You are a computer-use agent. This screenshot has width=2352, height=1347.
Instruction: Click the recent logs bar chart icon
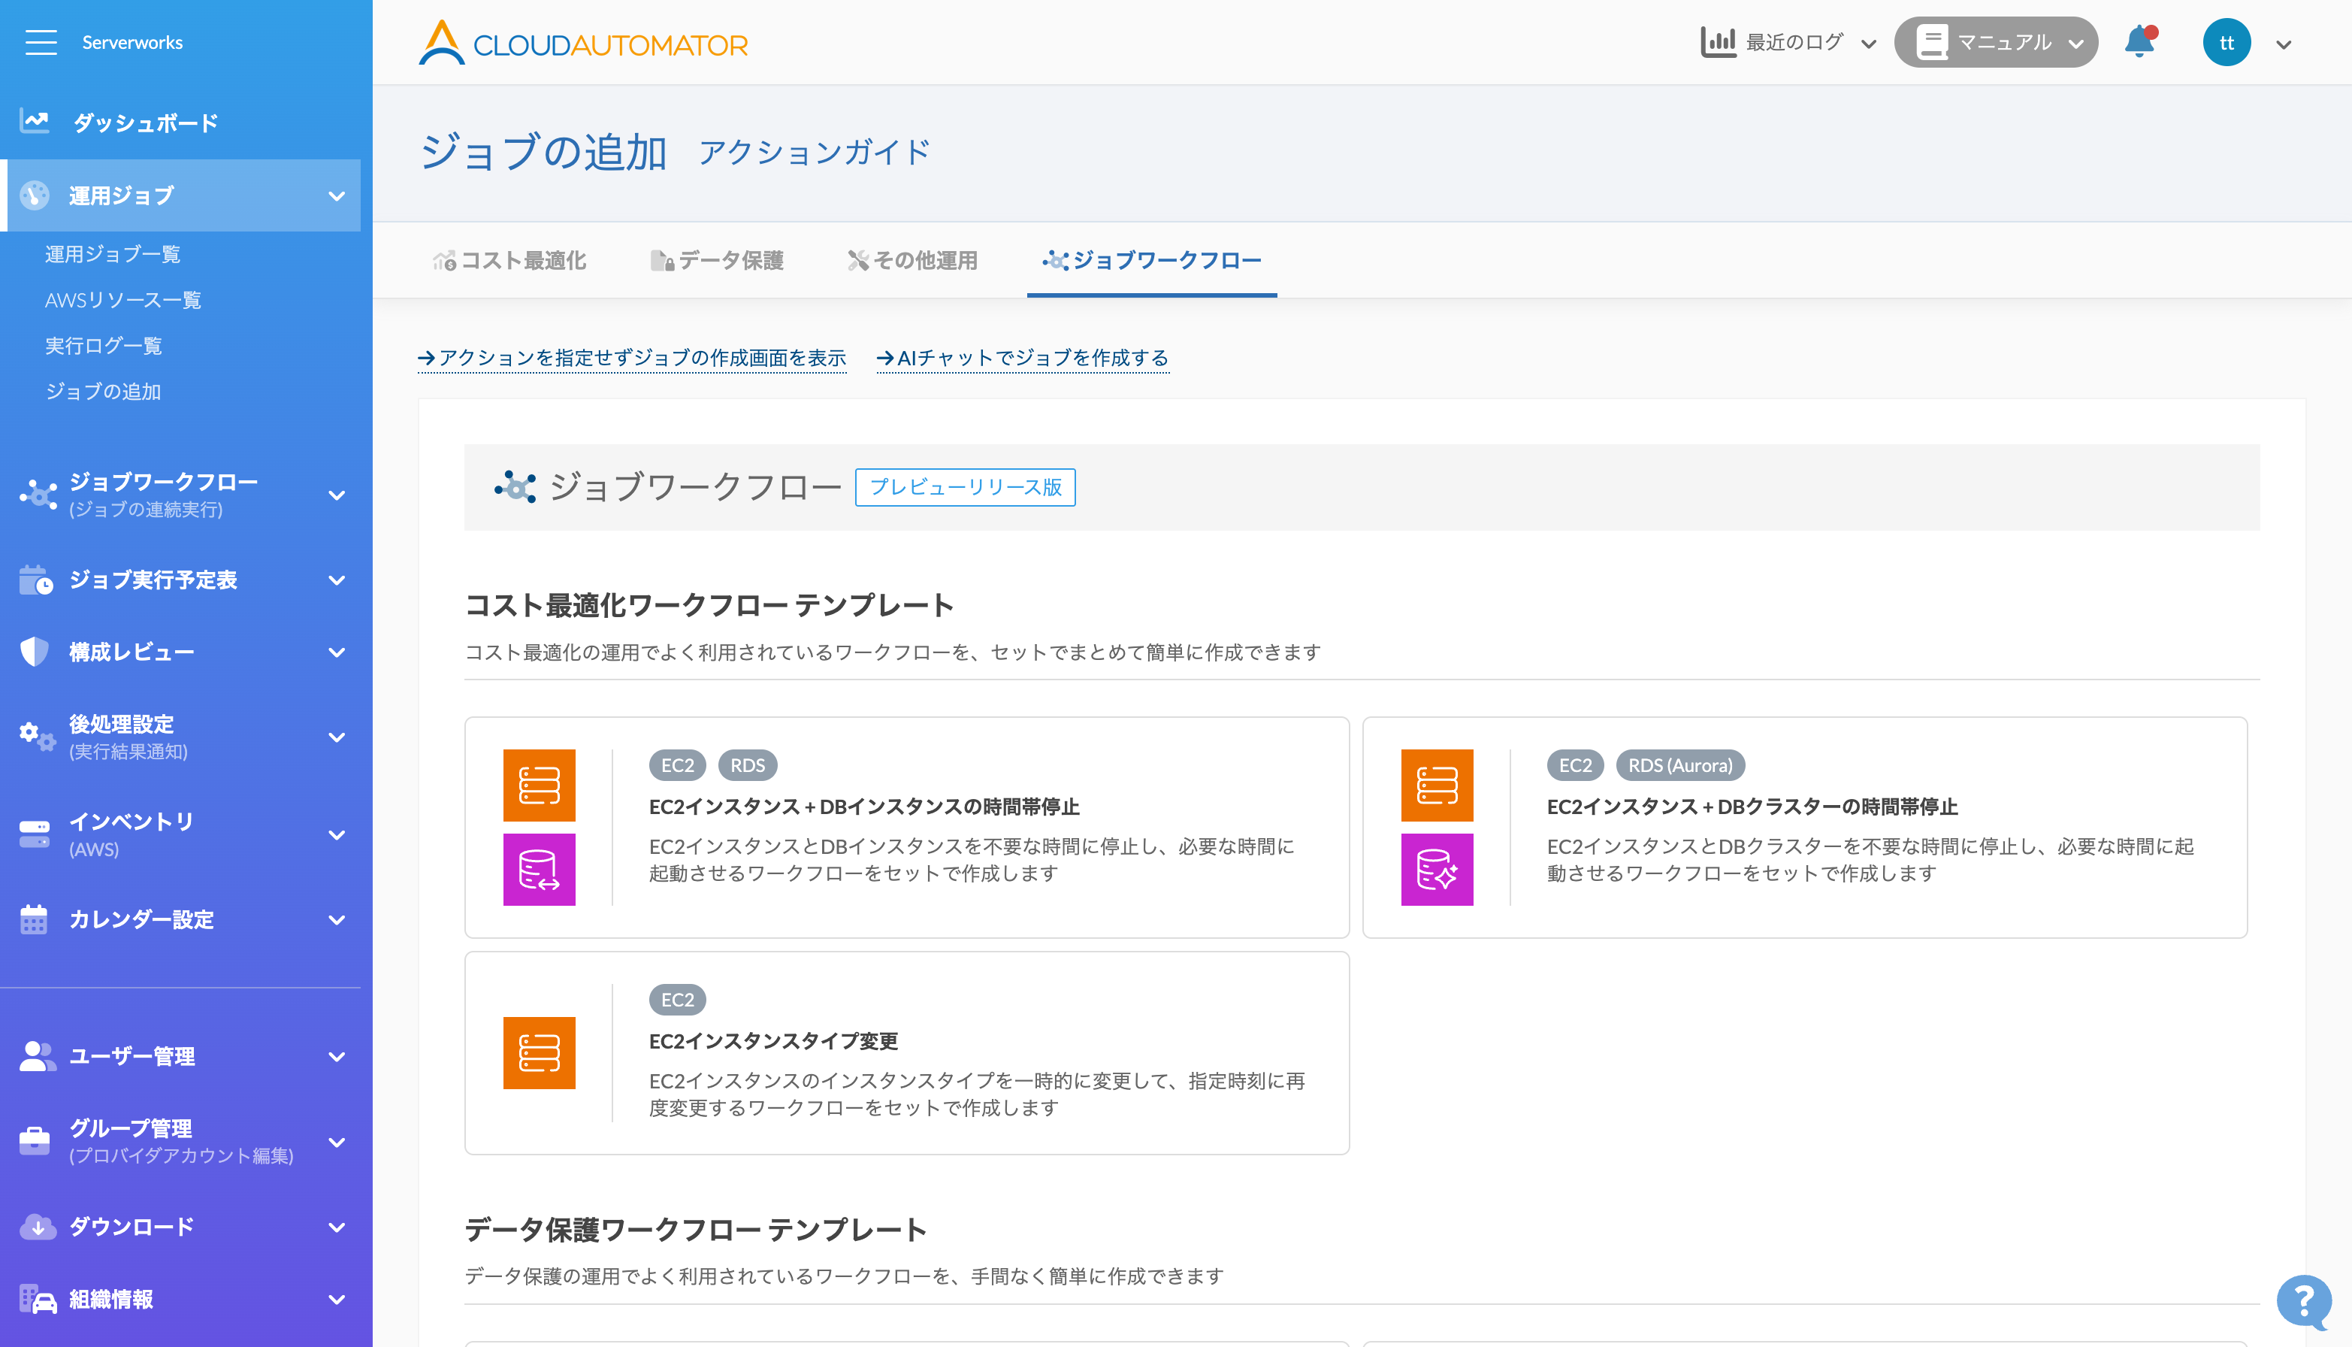tap(1718, 43)
